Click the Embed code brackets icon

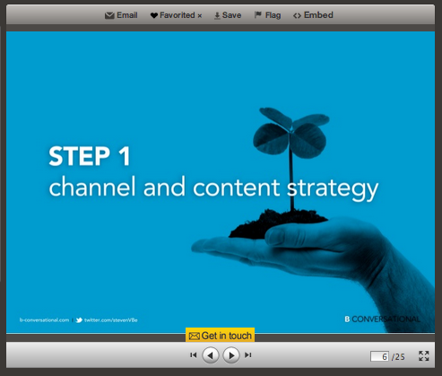click(297, 15)
